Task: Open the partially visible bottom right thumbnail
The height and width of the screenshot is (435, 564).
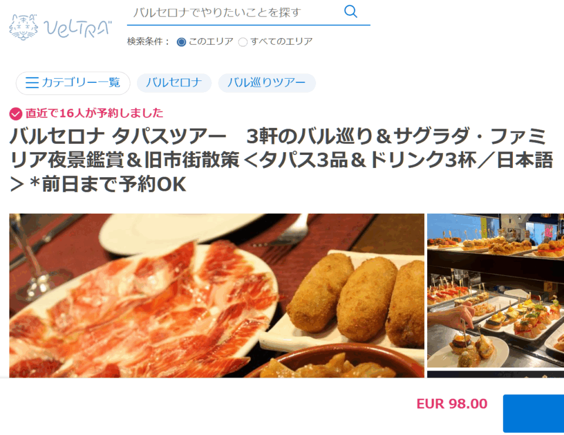Action: (495, 375)
